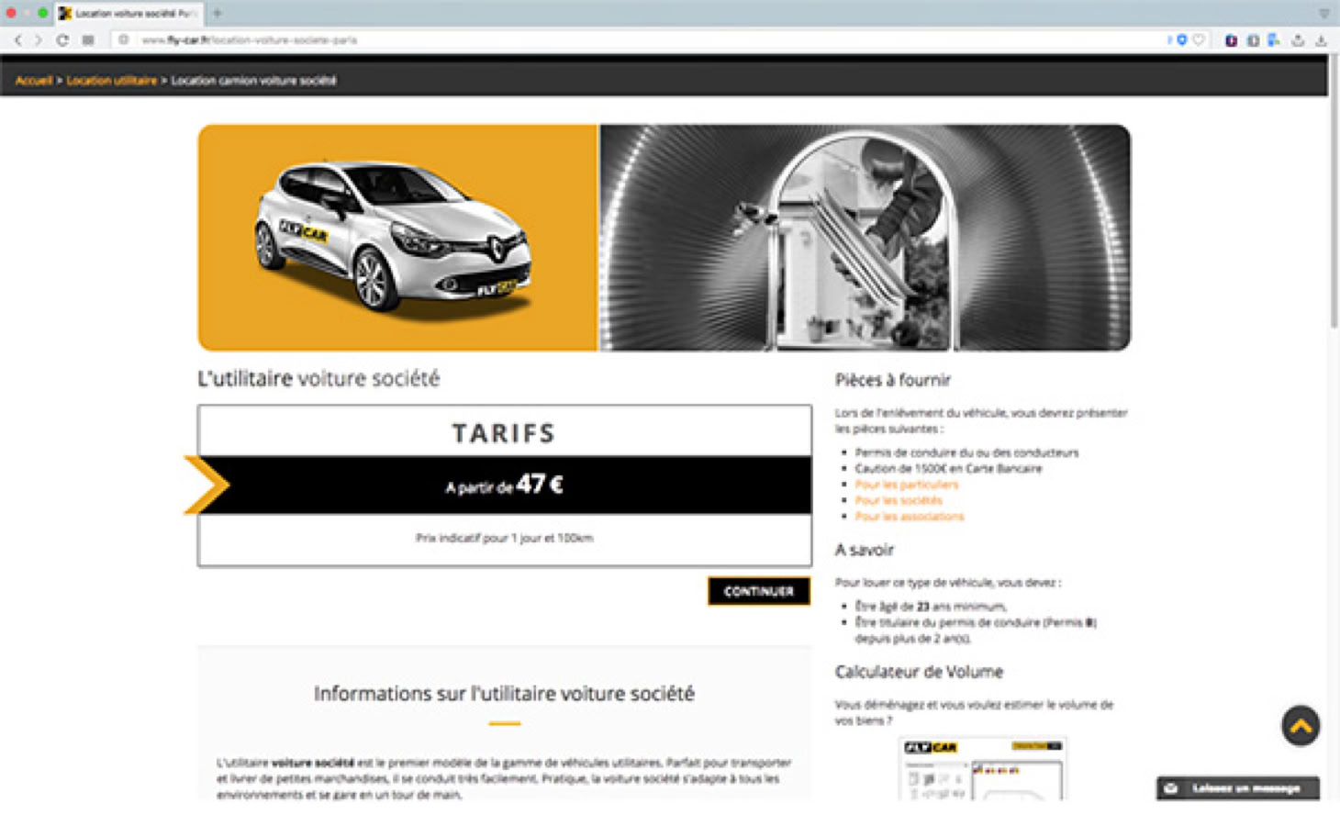Bookmark page with the heart icon

coord(1199,40)
